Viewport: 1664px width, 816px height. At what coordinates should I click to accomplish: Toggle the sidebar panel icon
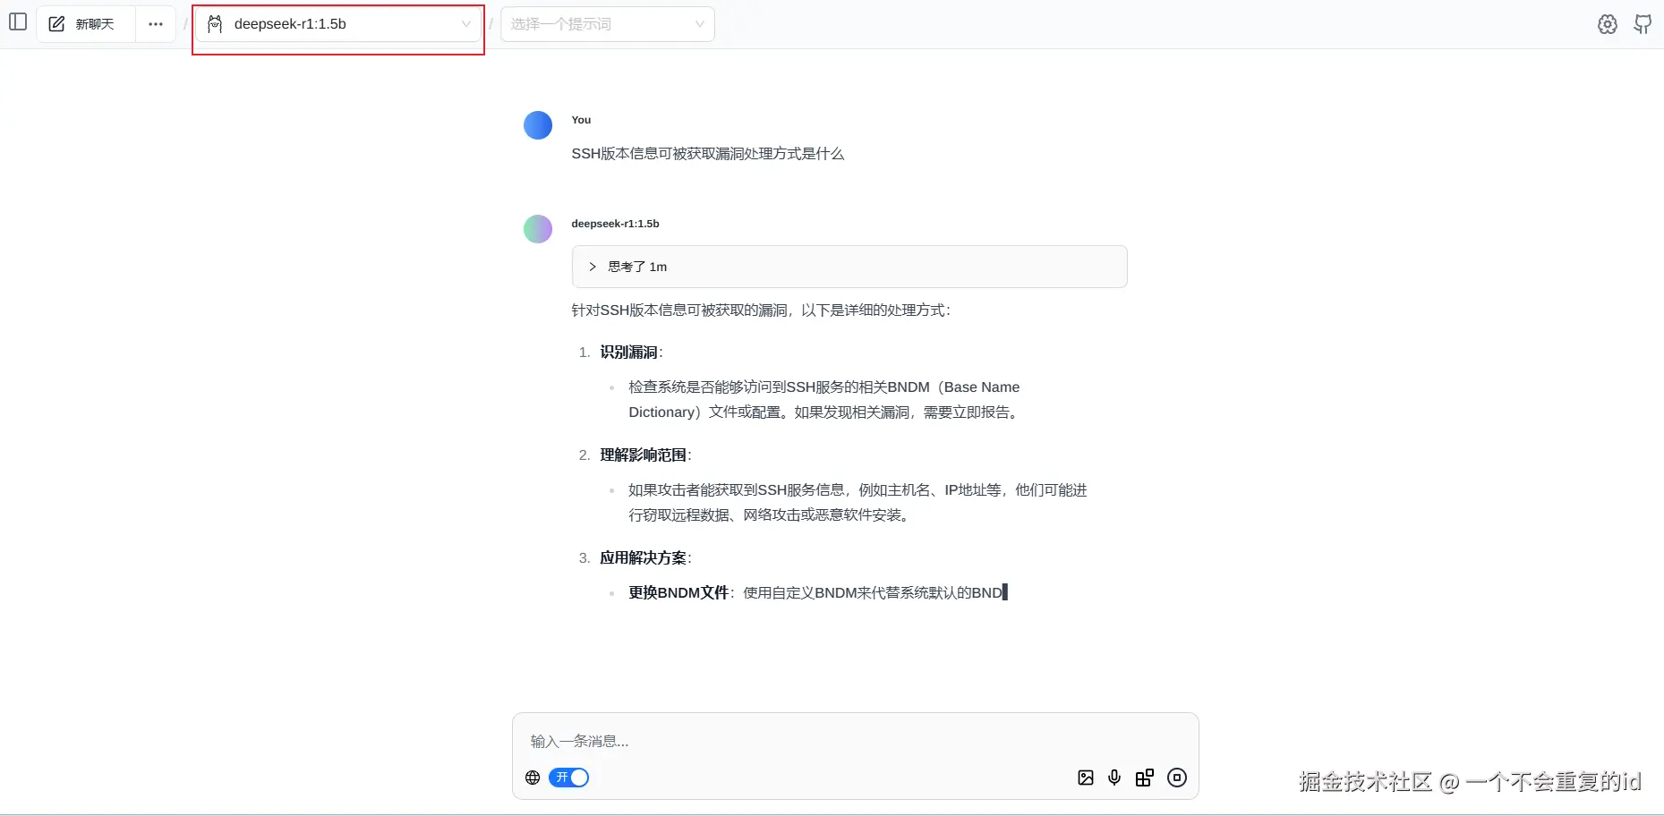(x=18, y=22)
